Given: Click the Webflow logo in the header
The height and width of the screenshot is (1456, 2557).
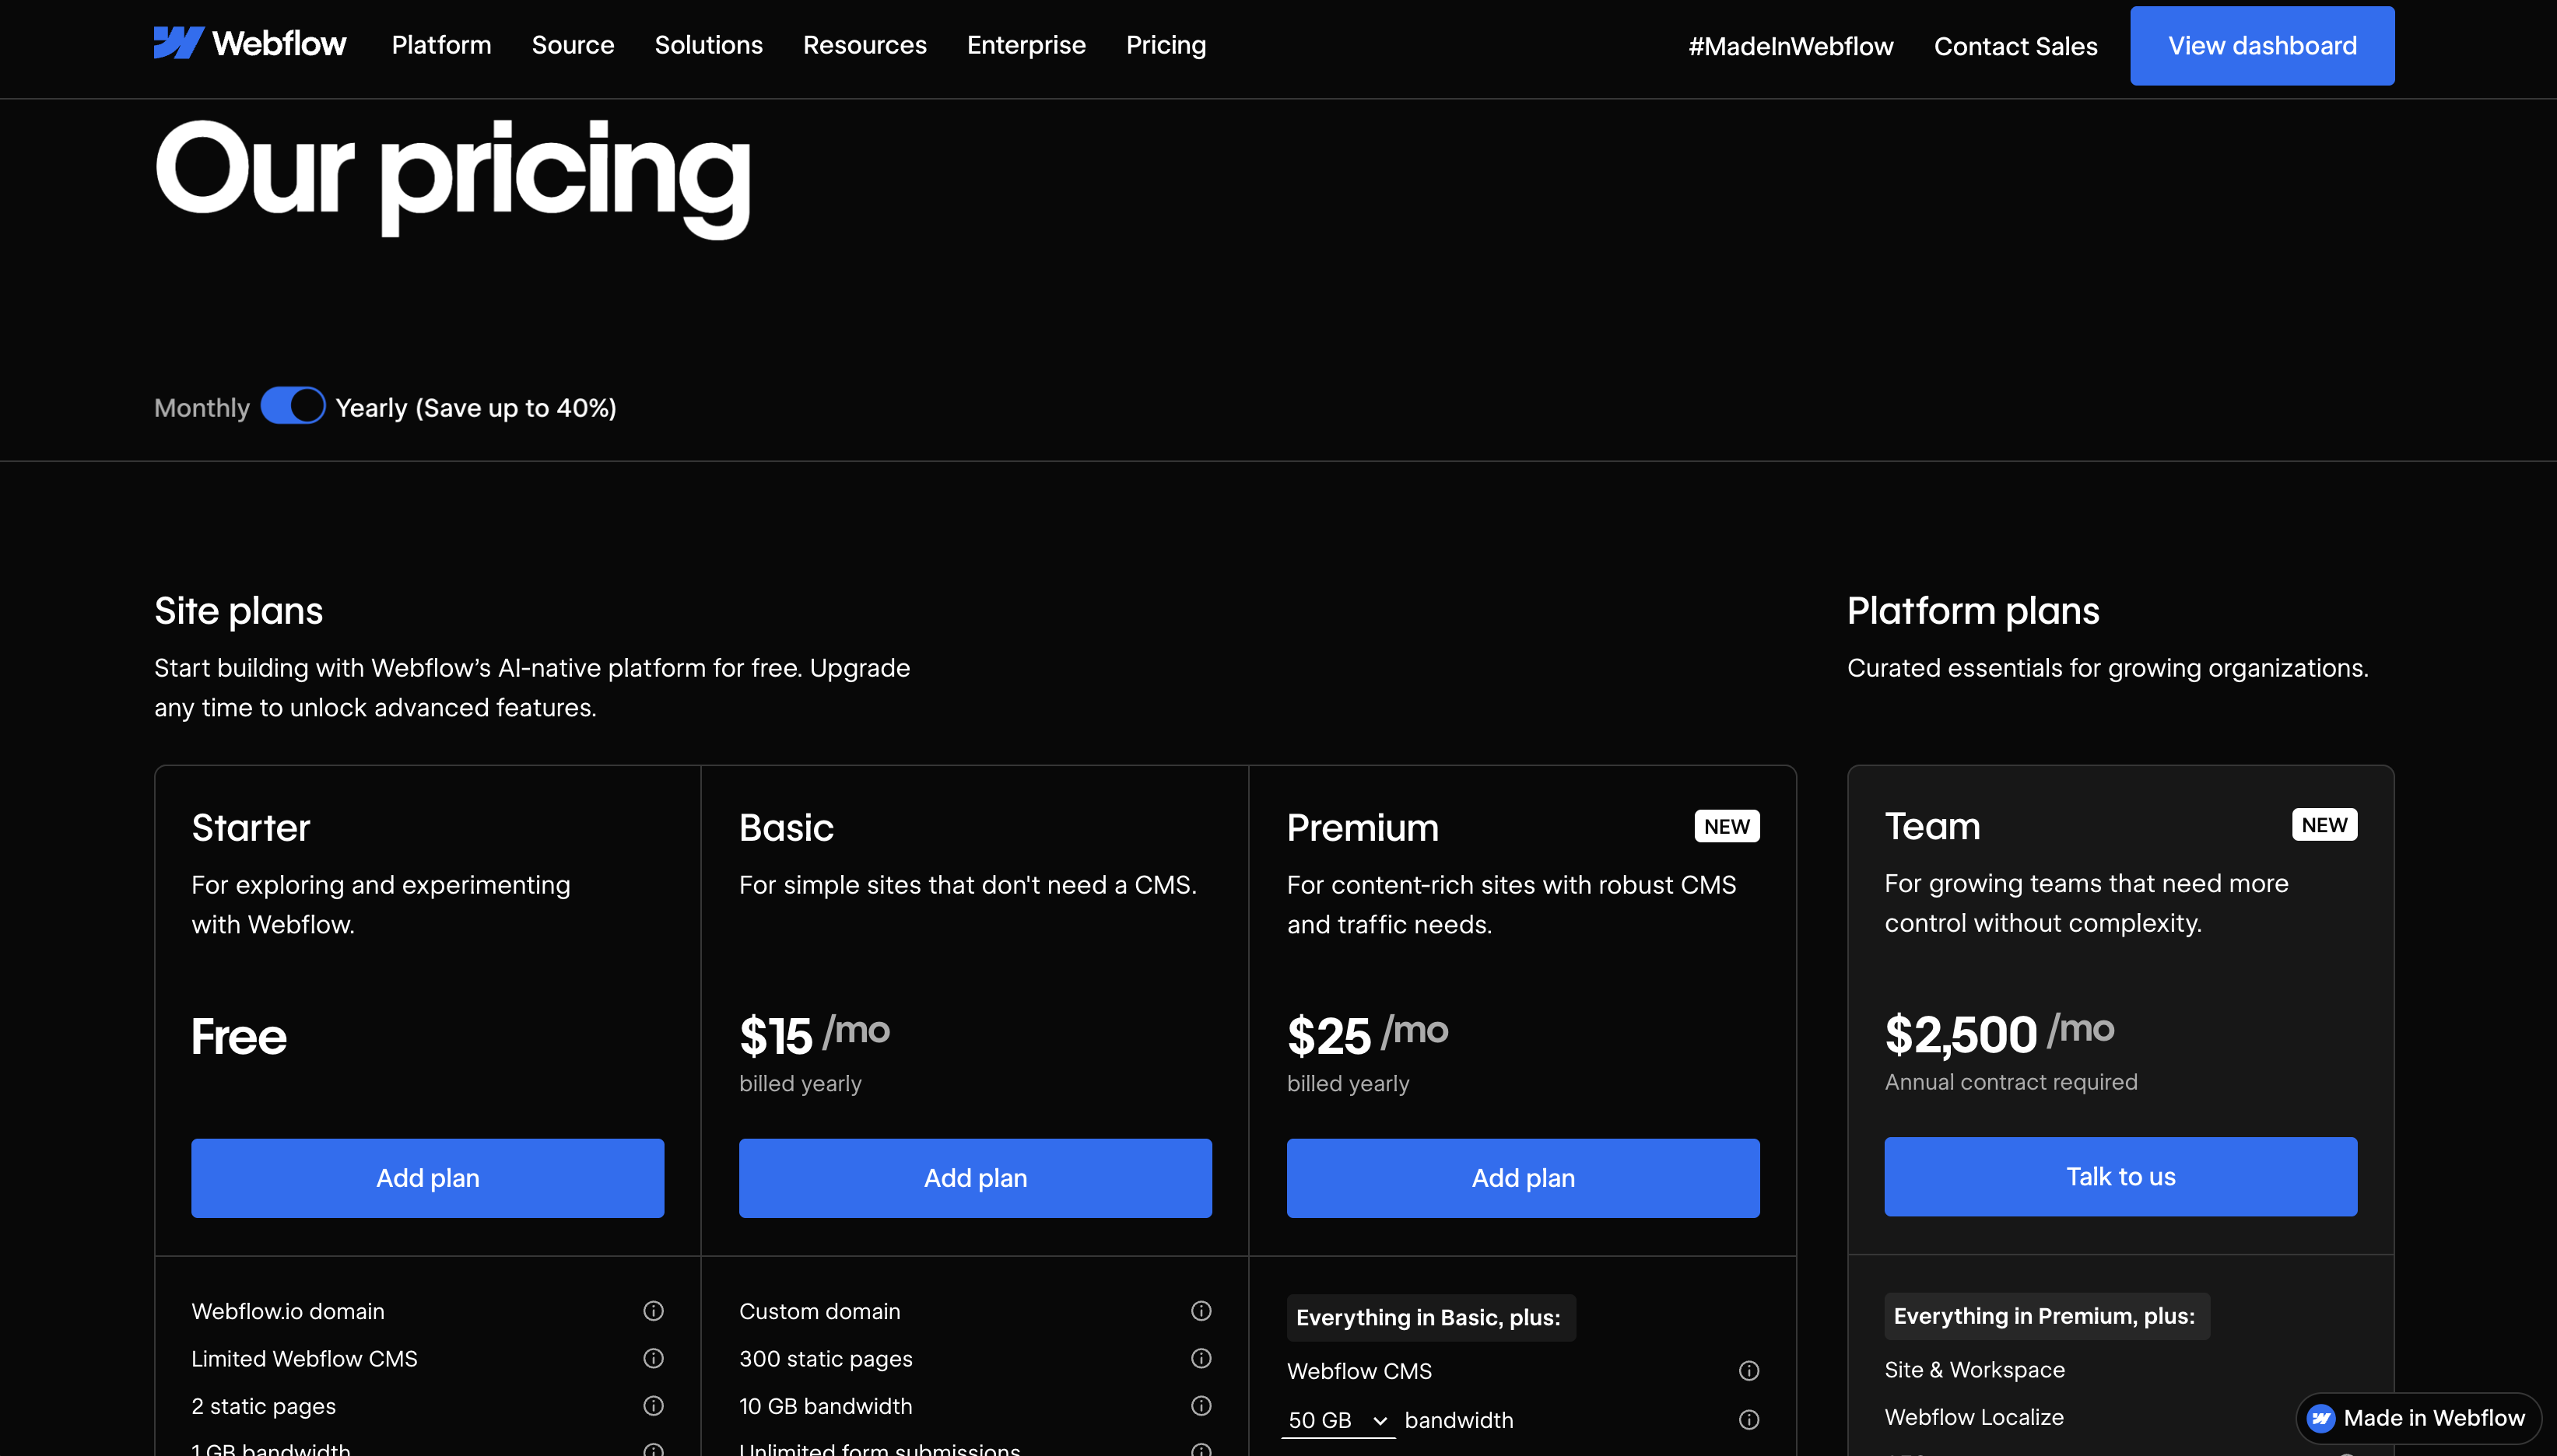Looking at the screenshot, I should tap(250, 44).
